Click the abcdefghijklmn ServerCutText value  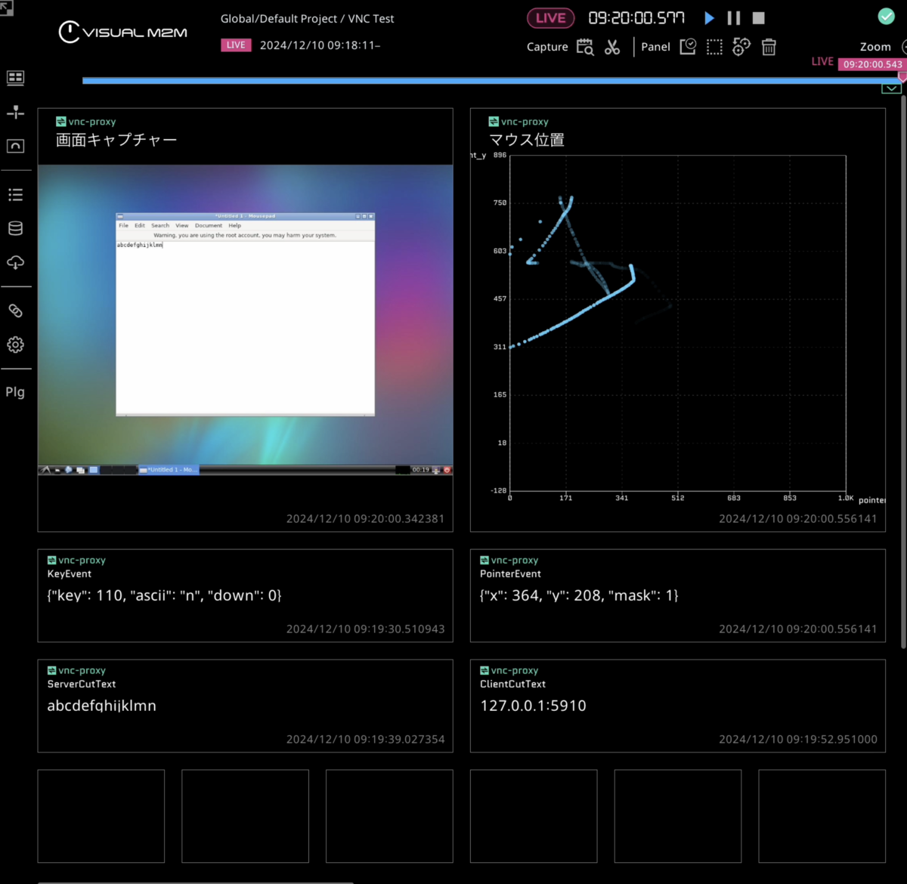pyautogui.click(x=102, y=706)
